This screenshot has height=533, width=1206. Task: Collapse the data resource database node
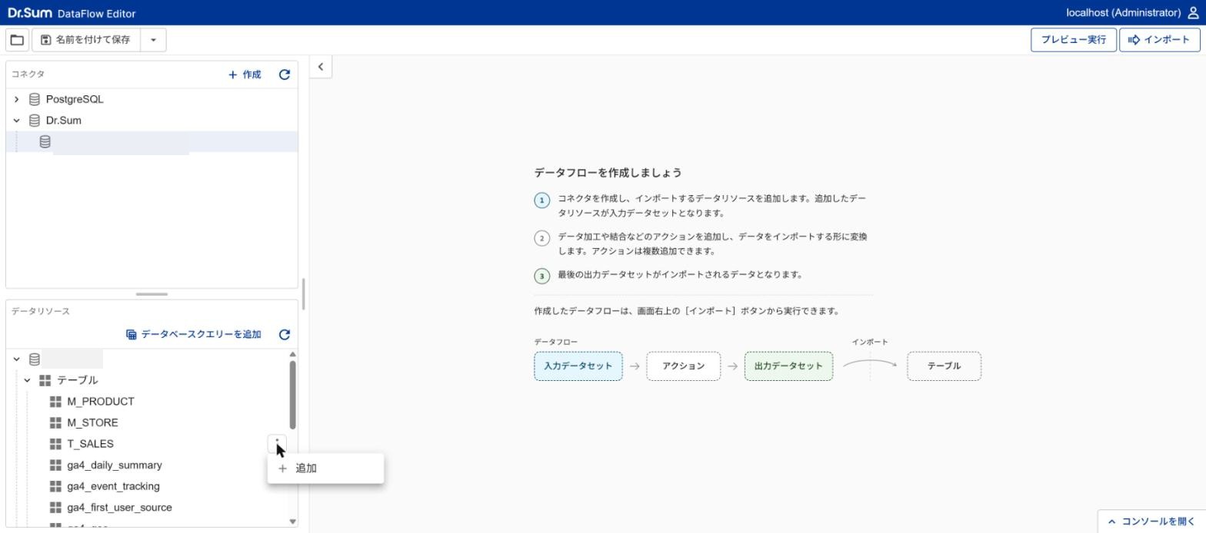[x=16, y=359]
